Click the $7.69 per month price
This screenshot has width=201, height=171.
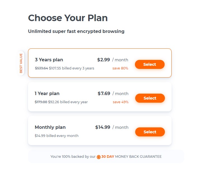pyautogui.click(x=113, y=93)
